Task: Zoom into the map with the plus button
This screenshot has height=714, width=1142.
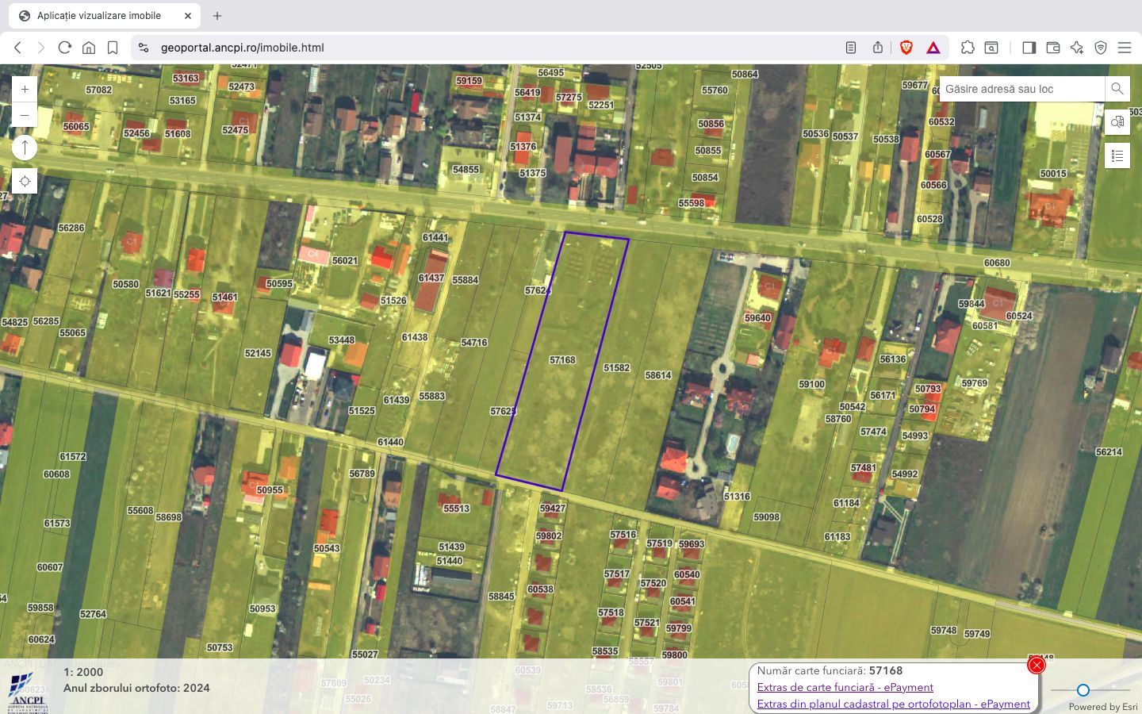Action: click(x=25, y=89)
